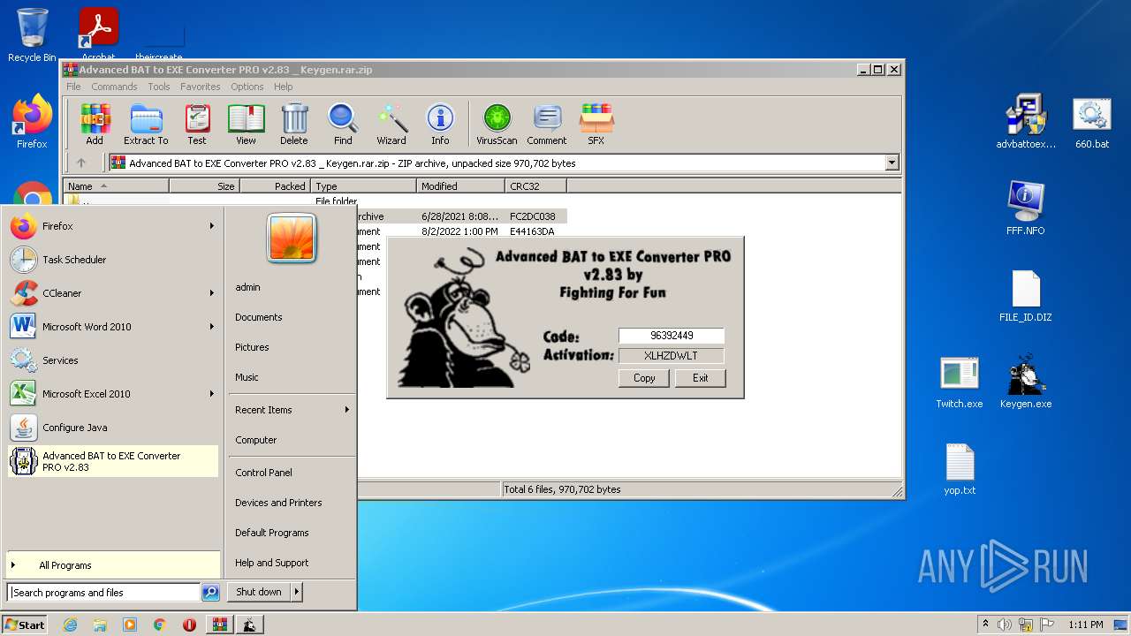Viewport: 1131px width, 636px height.
Task: Click the Info toolbar icon in WinRAR
Action: pos(440,125)
